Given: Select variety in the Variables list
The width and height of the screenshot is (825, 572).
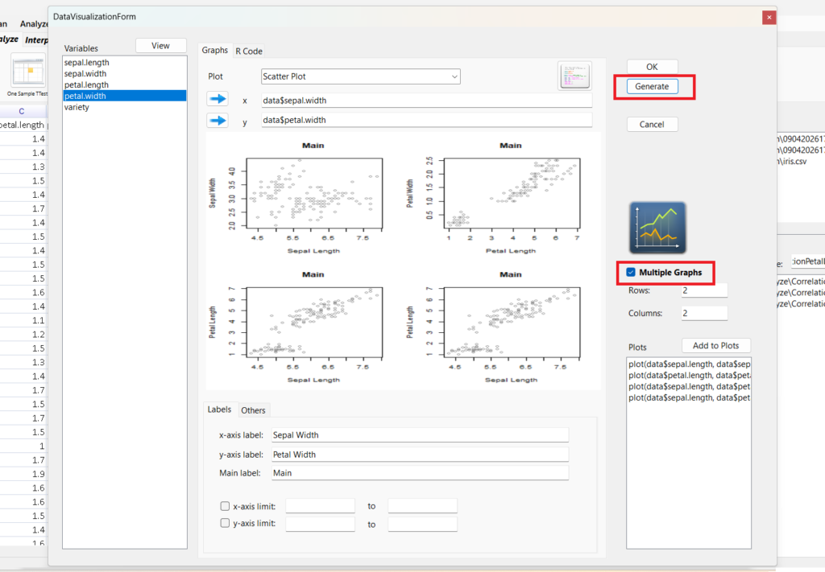Looking at the screenshot, I should click(77, 108).
